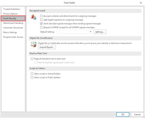
Task: Go to Automatic Download settings
Action: coord(13,28)
